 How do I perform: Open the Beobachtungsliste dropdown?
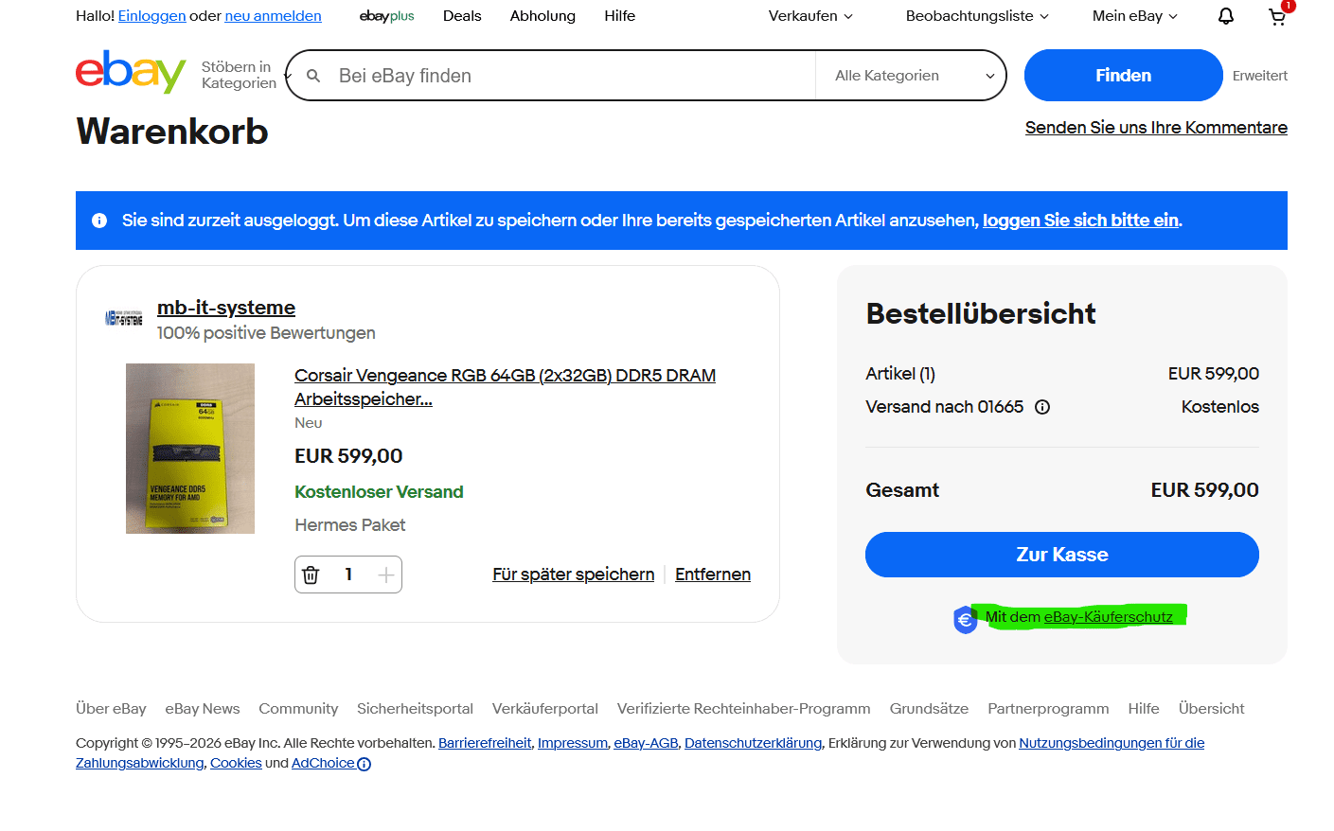977,16
